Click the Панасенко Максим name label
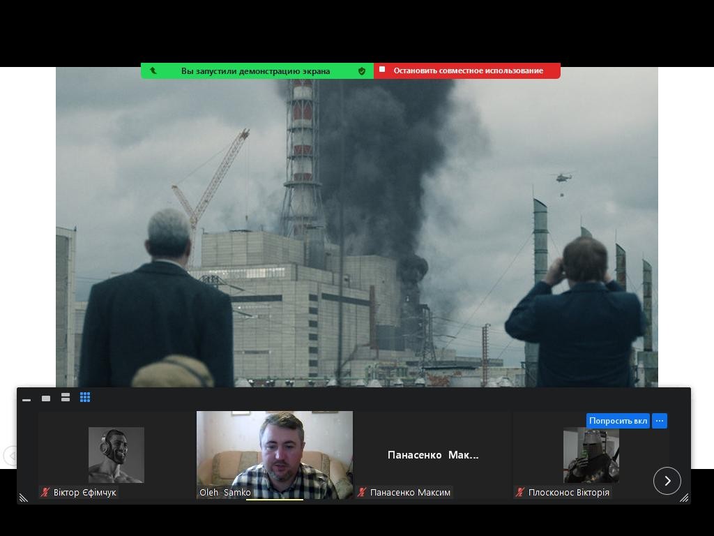714x536 pixels. (410, 492)
